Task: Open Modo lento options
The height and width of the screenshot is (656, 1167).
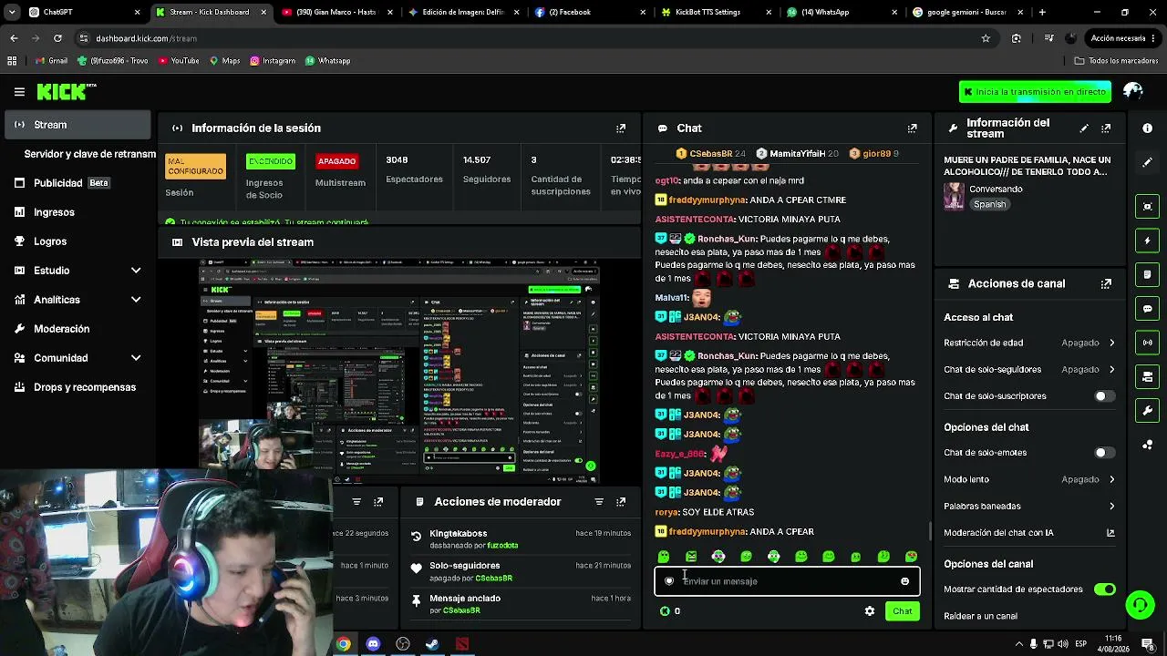Action: coord(1030,479)
